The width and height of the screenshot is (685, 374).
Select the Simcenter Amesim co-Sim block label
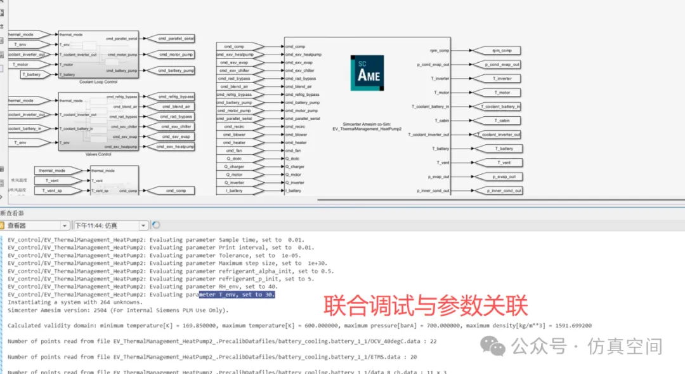pos(366,126)
